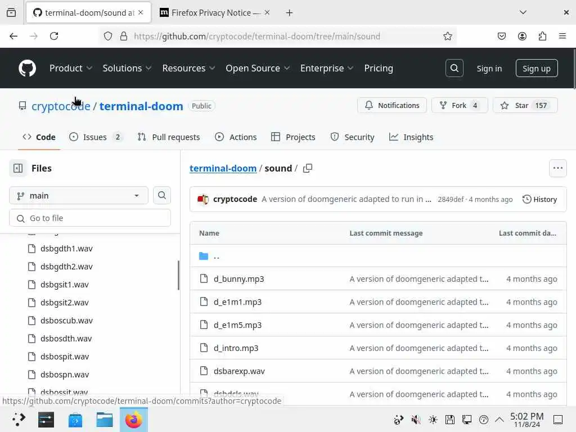Go back with browser back arrow
The height and width of the screenshot is (432, 576).
[x=13, y=36]
